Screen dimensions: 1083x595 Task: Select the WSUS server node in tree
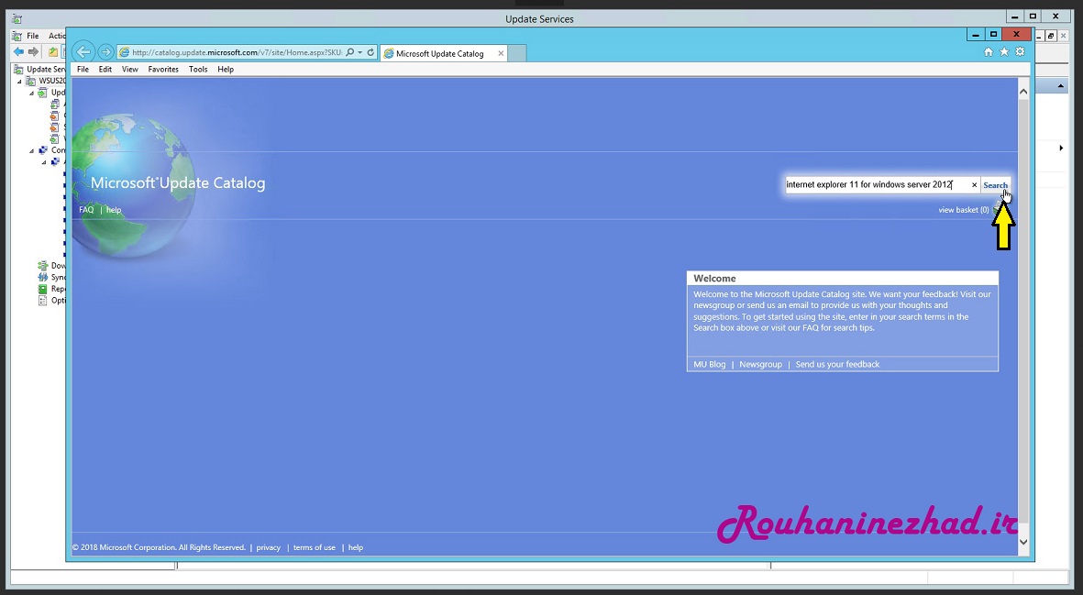pos(46,81)
